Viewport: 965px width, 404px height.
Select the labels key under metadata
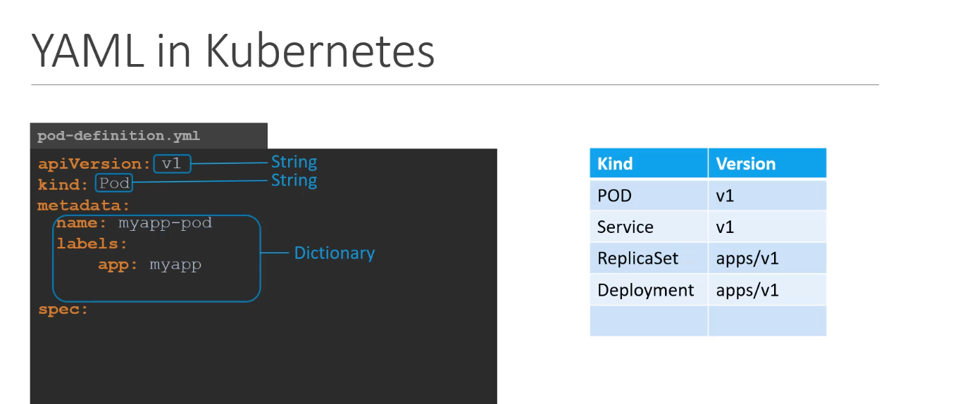[x=92, y=244]
